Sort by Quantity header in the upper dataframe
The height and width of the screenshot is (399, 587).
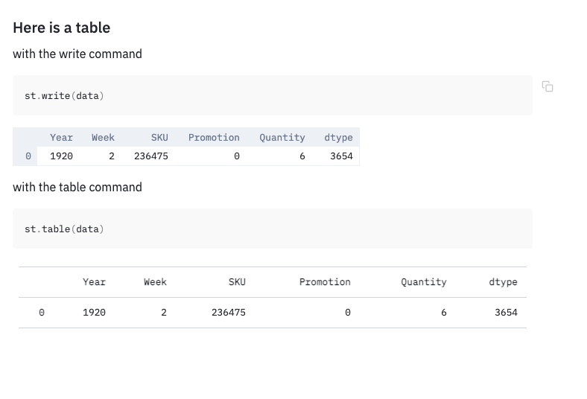(282, 138)
